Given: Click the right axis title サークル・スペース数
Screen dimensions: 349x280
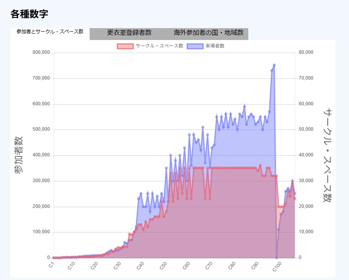Looking at the screenshot, I should [327, 155].
